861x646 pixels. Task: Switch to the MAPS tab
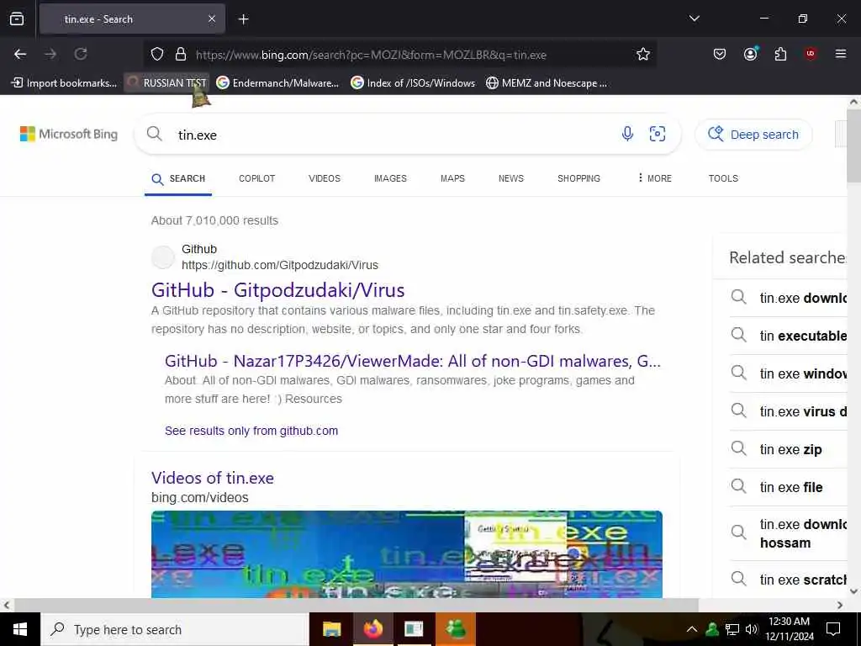pos(452,178)
